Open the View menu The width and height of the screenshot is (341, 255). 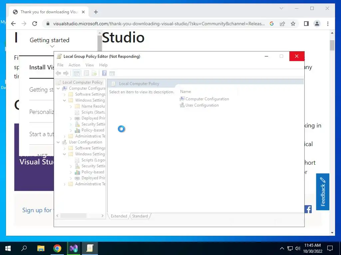coord(90,65)
